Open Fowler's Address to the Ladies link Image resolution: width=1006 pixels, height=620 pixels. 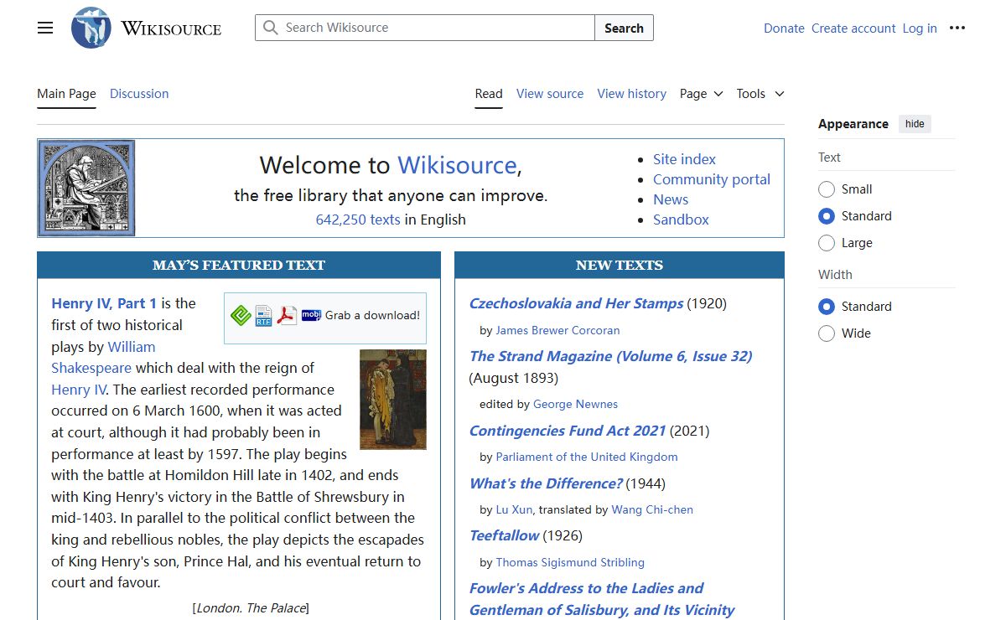pos(602,599)
